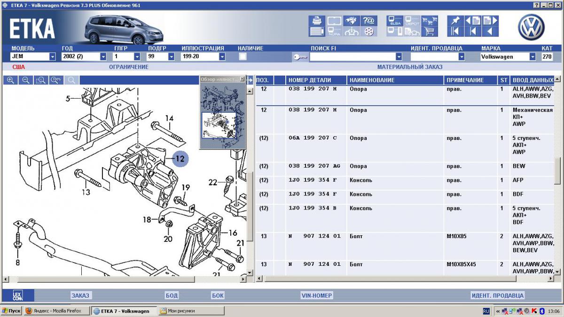Click the multiple shopping carts icon

click(x=430, y=21)
